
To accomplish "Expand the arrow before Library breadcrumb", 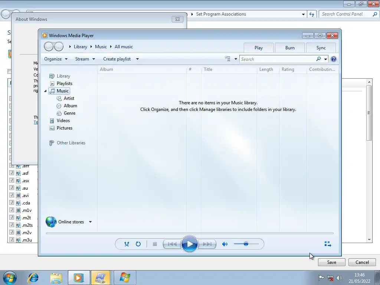I will [x=70, y=46].
